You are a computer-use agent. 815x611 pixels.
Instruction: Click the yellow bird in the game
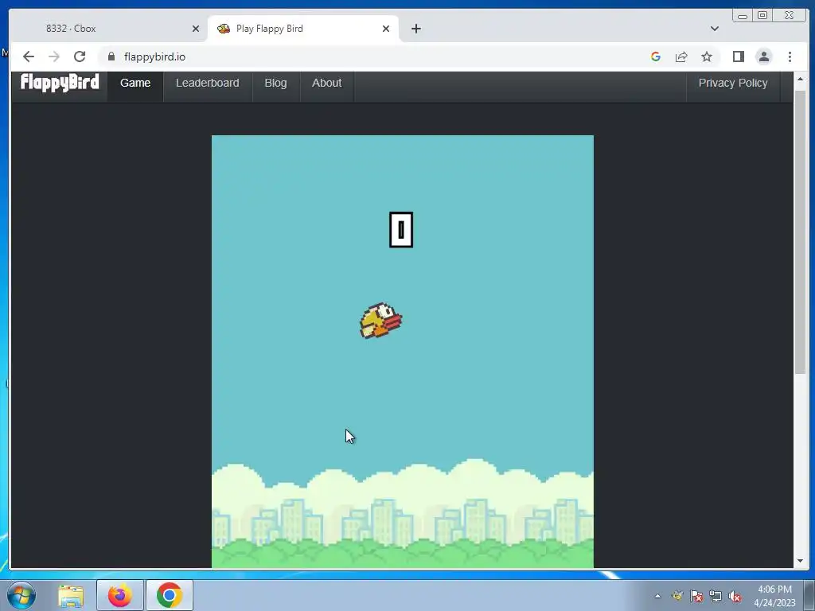[380, 321]
